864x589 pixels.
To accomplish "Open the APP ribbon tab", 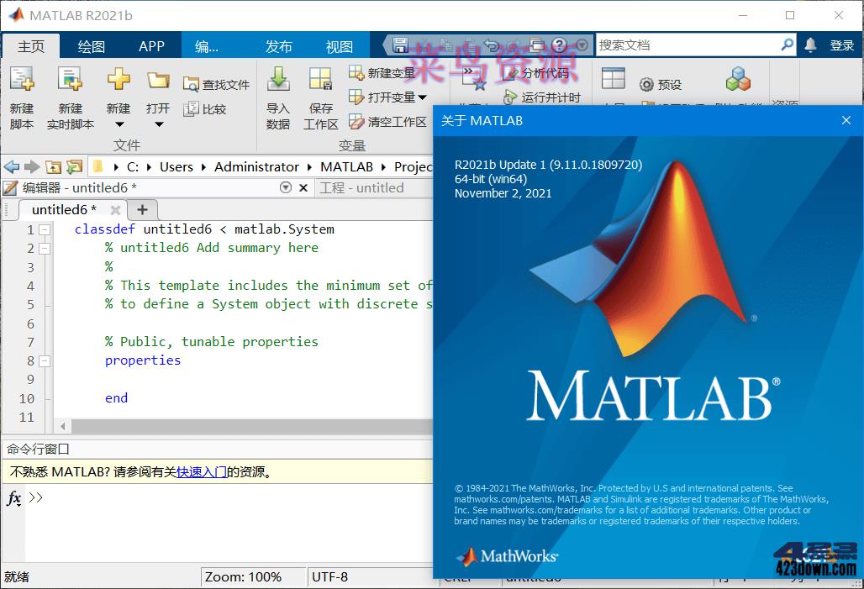I will [x=151, y=46].
